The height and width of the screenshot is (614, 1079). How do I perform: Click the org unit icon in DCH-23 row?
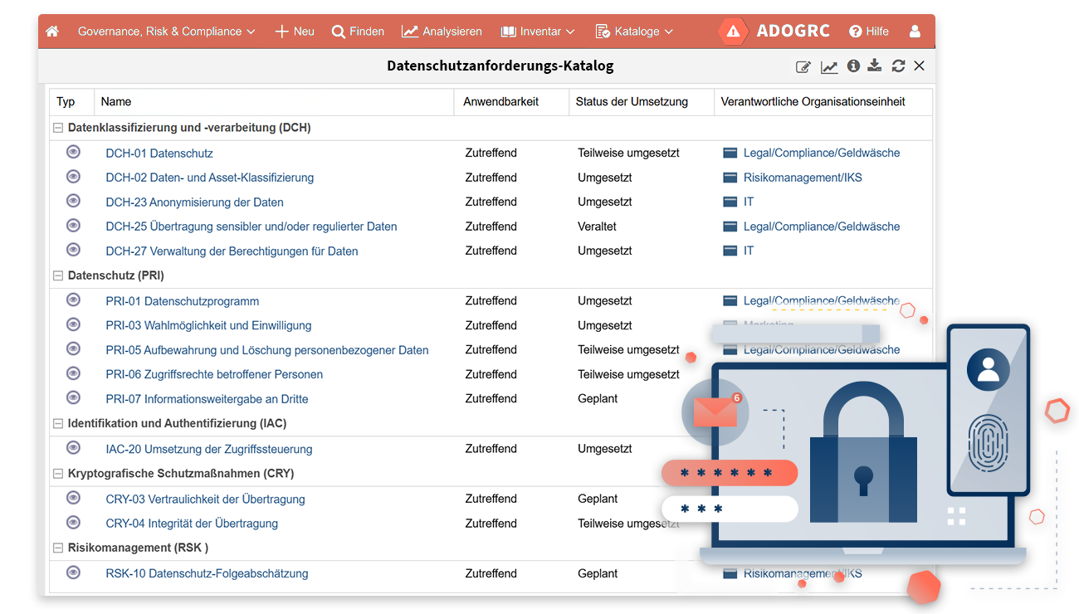(730, 202)
